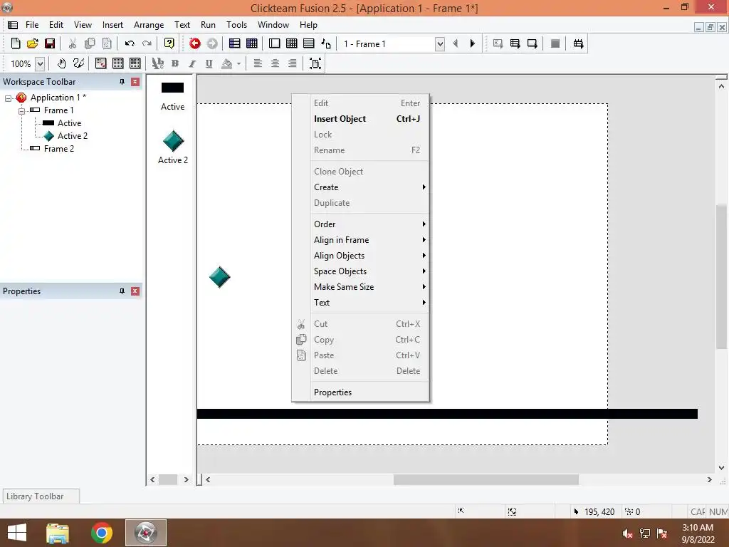
Task: Close the Workspace Toolbar panel
Action: [x=135, y=82]
